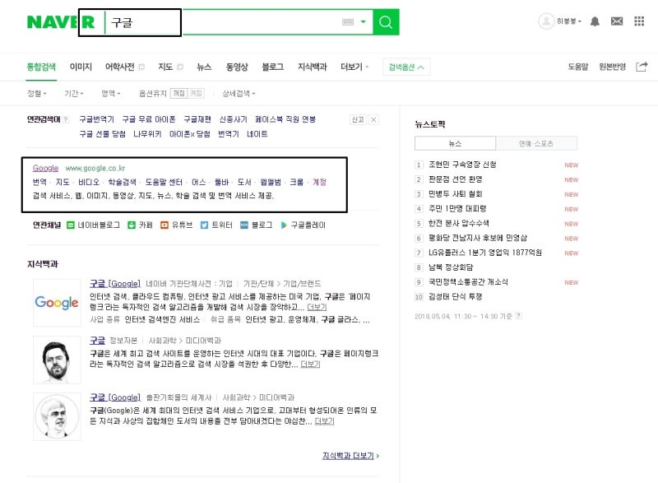Click the 도움말 link at top right

578,67
